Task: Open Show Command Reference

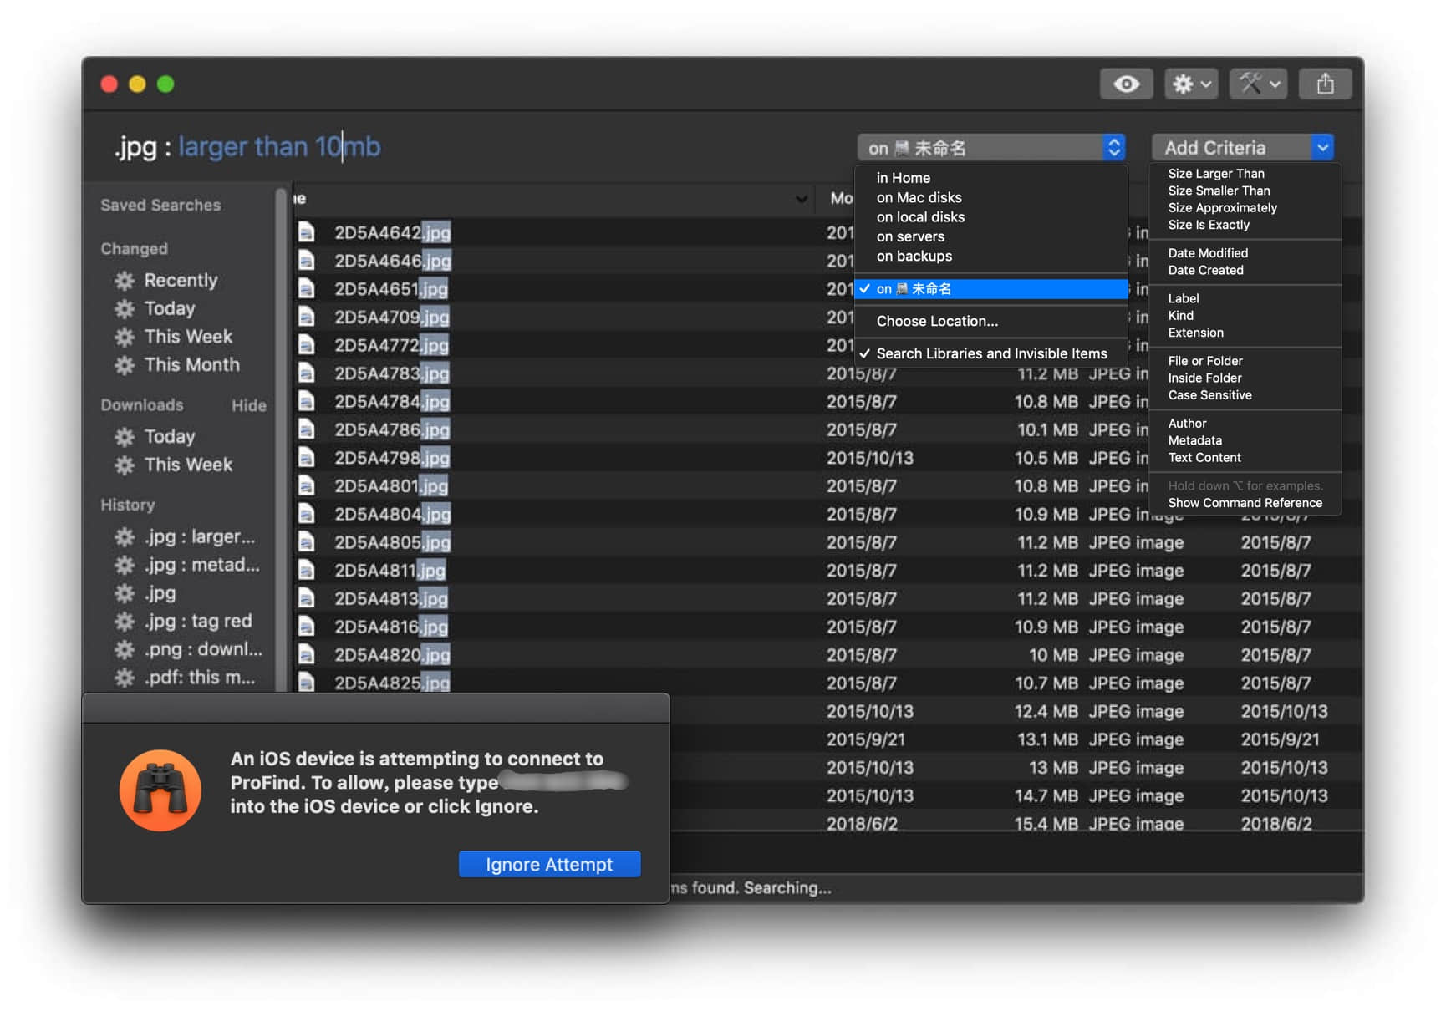Action: tap(1245, 503)
